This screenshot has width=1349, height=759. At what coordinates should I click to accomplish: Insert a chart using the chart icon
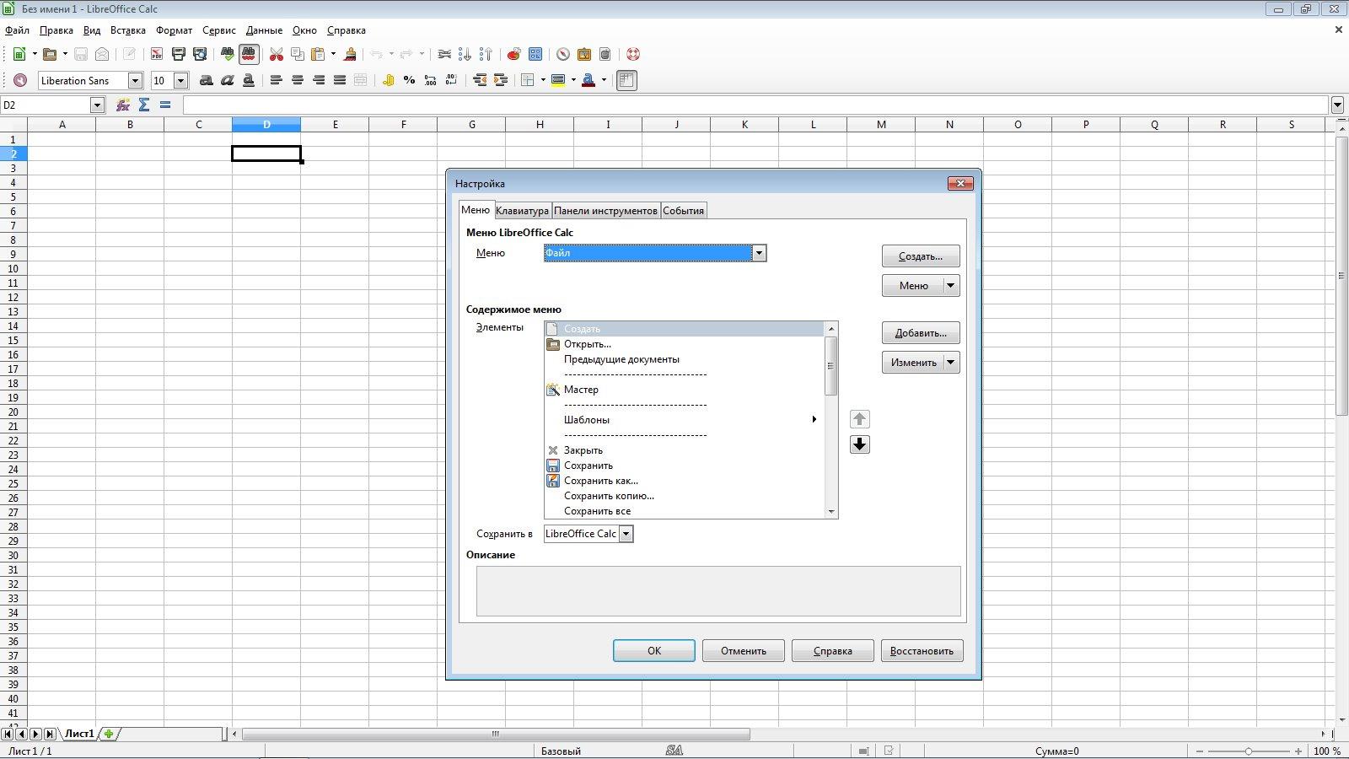pyautogui.click(x=513, y=54)
